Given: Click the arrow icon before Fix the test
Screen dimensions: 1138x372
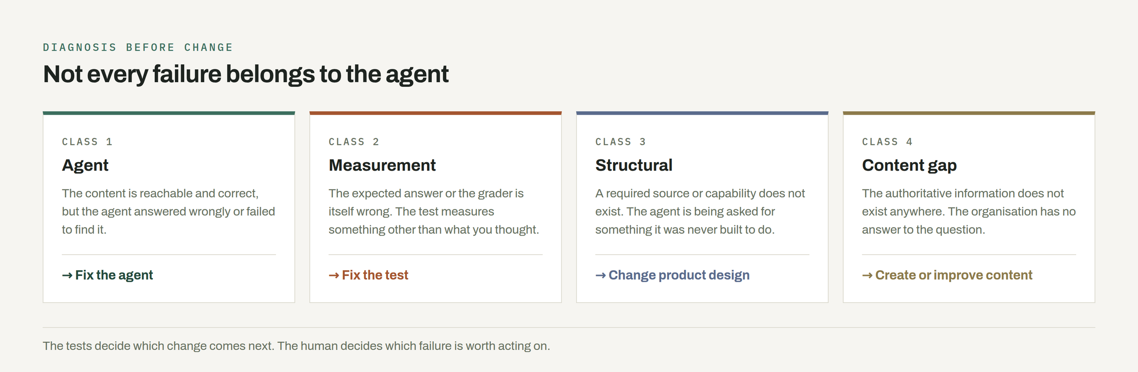Looking at the screenshot, I should click(334, 276).
